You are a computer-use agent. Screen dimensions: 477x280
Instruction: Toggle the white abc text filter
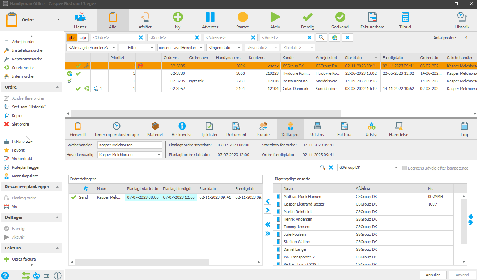click(83, 37)
